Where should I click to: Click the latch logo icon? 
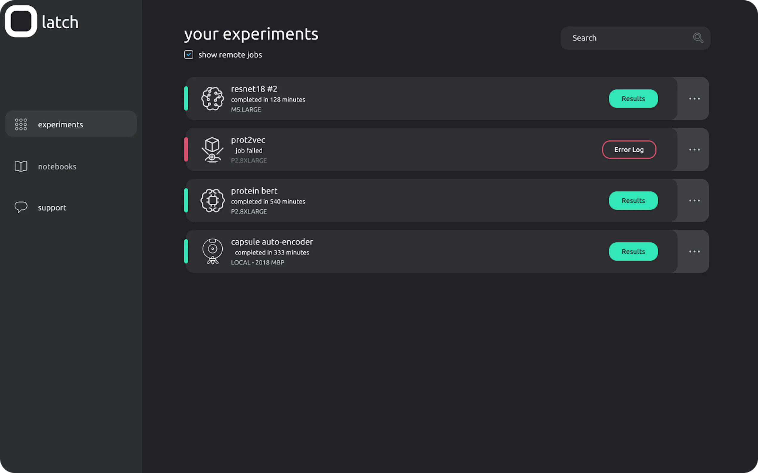coord(21,21)
